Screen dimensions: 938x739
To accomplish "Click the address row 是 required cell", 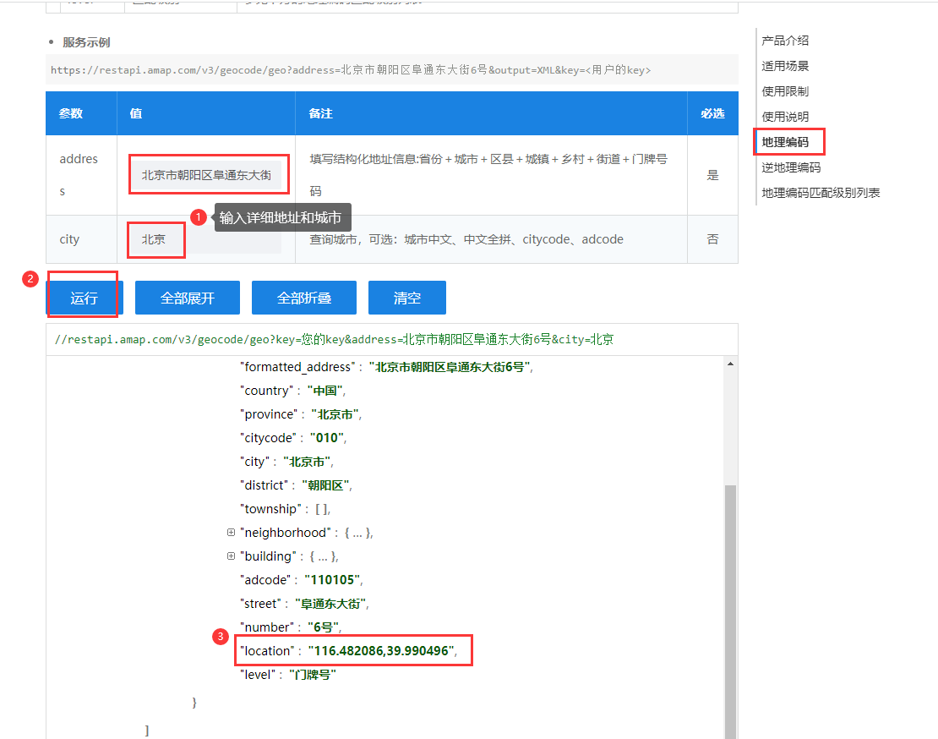I will click(x=712, y=175).
